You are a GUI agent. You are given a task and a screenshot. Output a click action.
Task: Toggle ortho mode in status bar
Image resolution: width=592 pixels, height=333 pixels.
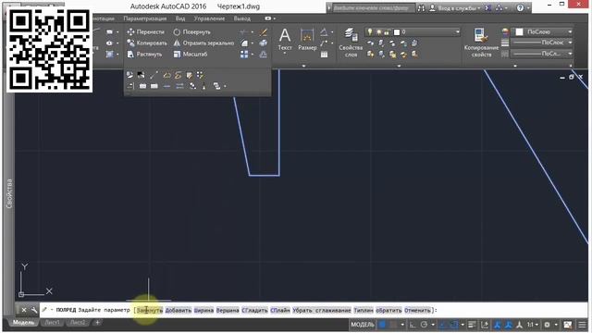tap(413, 325)
